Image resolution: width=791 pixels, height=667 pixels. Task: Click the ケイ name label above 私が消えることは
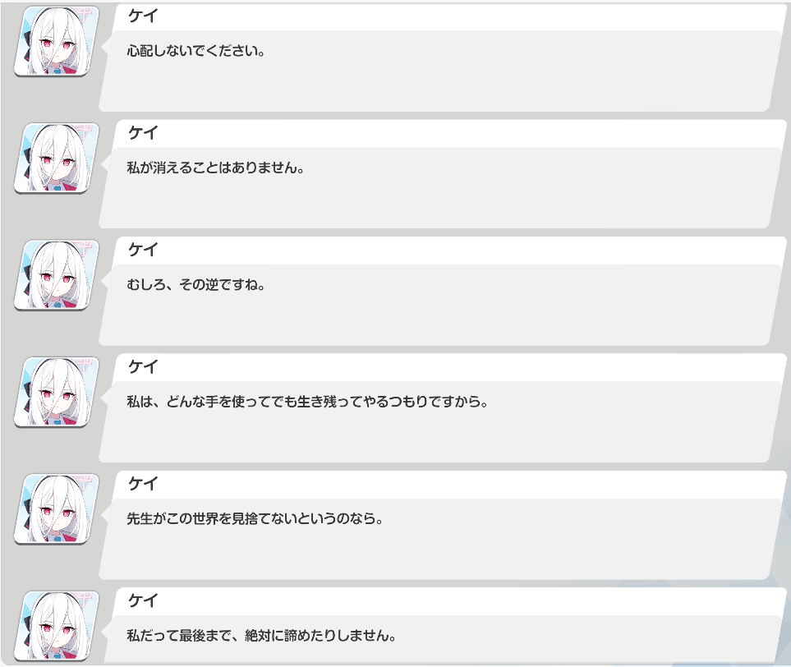click(143, 133)
